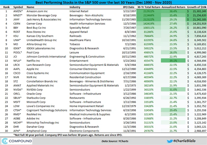Select the Growth of $10k header
Viewport: 207px width, 145px height.
(x=197, y=7)
